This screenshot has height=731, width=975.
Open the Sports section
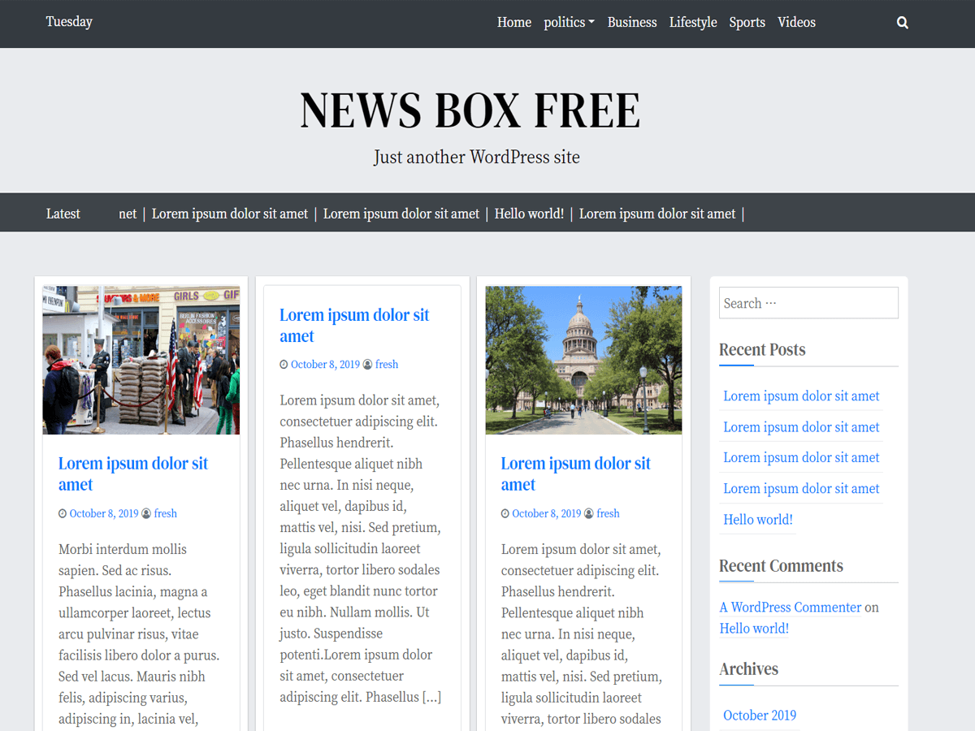pyautogui.click(x=747, y=22)
